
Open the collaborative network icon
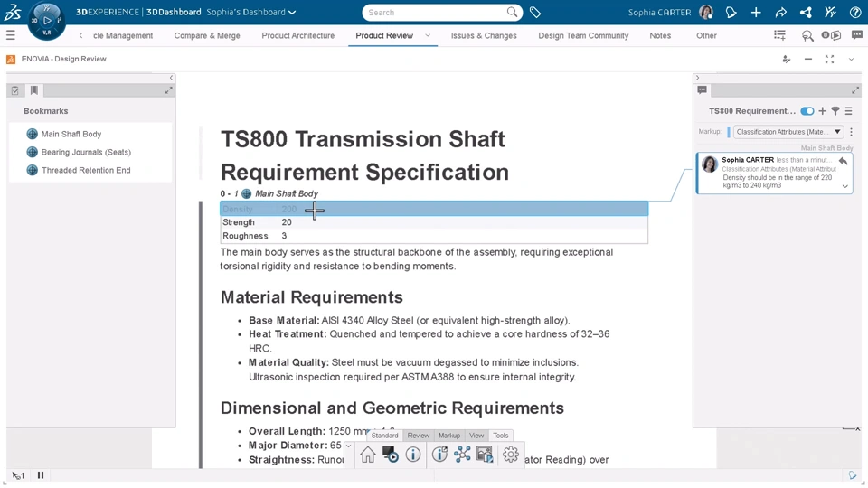806,12
